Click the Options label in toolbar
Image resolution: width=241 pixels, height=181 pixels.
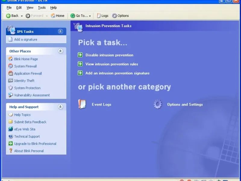pos(123,16)
